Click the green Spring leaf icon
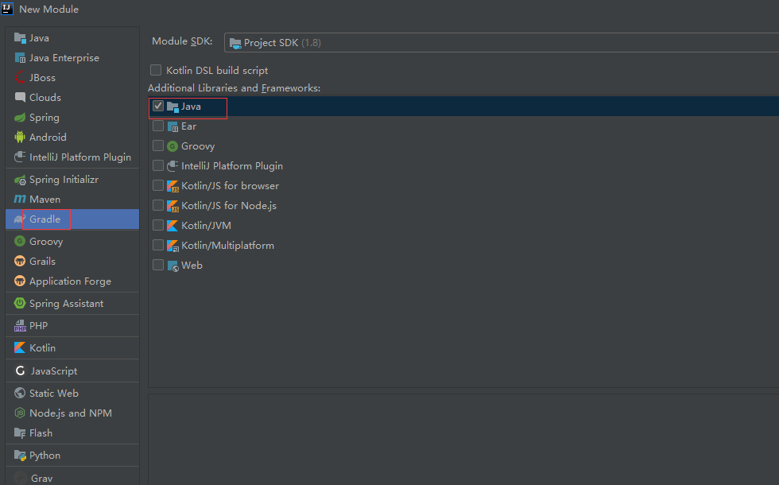Viewport: 779px width, 485px height. tap(20, 118)
